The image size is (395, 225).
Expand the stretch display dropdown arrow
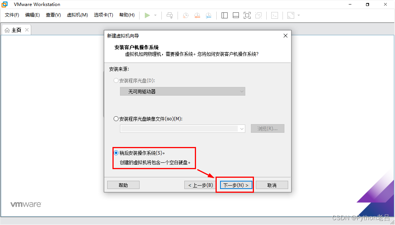pos(299,15)
